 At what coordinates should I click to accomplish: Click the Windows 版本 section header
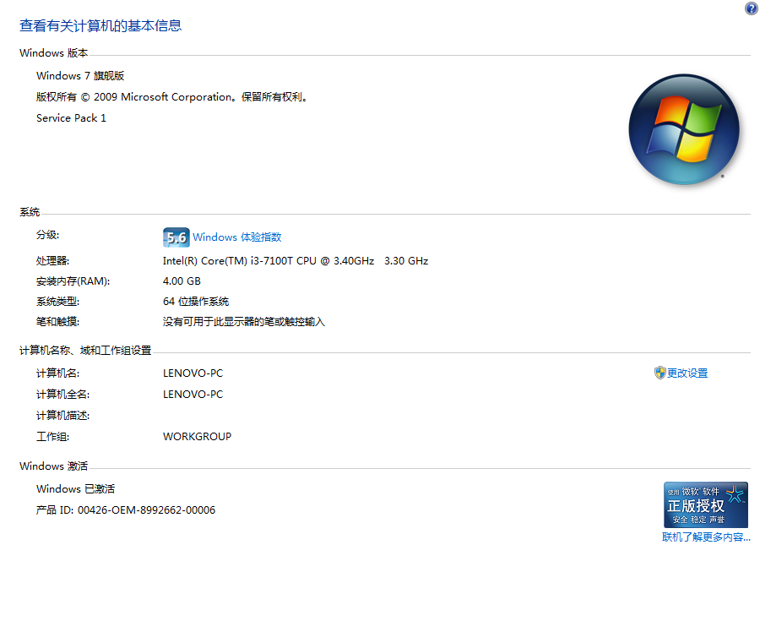point(54,53)
